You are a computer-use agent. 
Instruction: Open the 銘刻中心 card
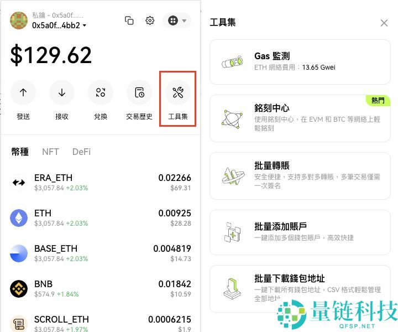300,118
